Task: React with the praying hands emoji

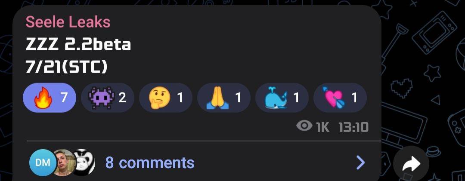Action: [224, 98]
